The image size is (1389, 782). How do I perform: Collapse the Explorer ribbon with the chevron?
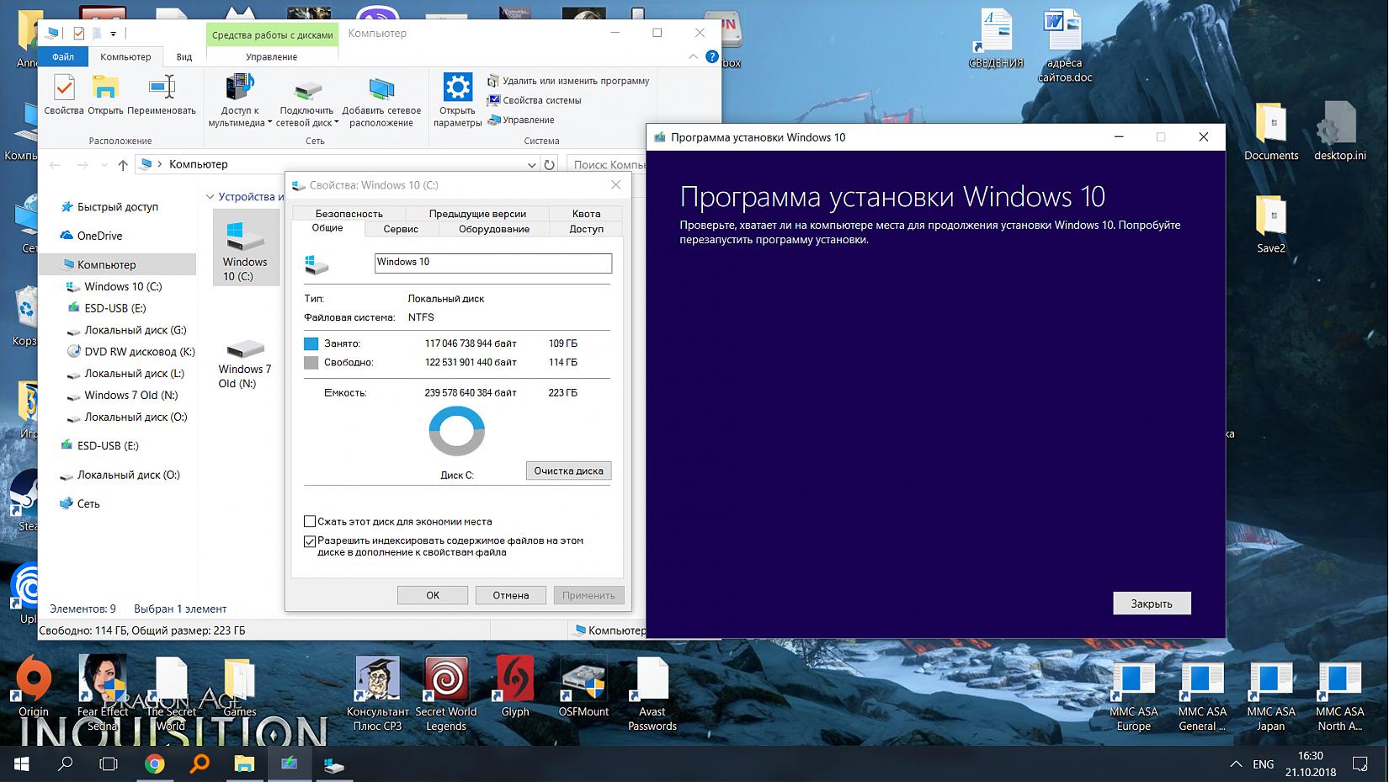pyautogui.click(x=693, y=56)
